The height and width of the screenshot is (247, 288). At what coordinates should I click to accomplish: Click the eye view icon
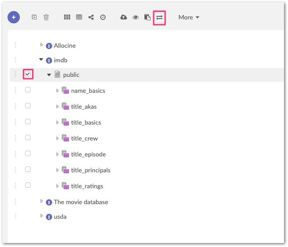coord(136,17)
